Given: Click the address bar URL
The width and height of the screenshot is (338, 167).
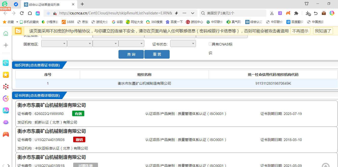Looking at the screenshot, I should pyautogui.click(x=116, y=13).
